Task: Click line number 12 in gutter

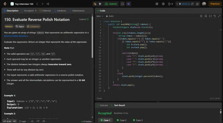Action: [100, 53]
